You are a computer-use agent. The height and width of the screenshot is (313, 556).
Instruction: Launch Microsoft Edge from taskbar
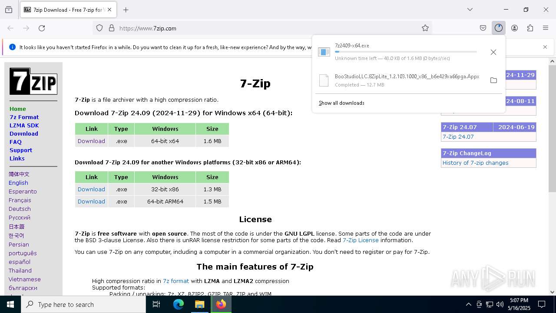tap(179, 304)
